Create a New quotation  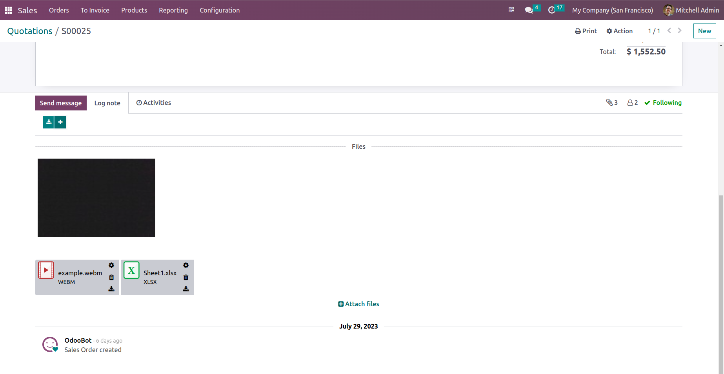[704, 31]
